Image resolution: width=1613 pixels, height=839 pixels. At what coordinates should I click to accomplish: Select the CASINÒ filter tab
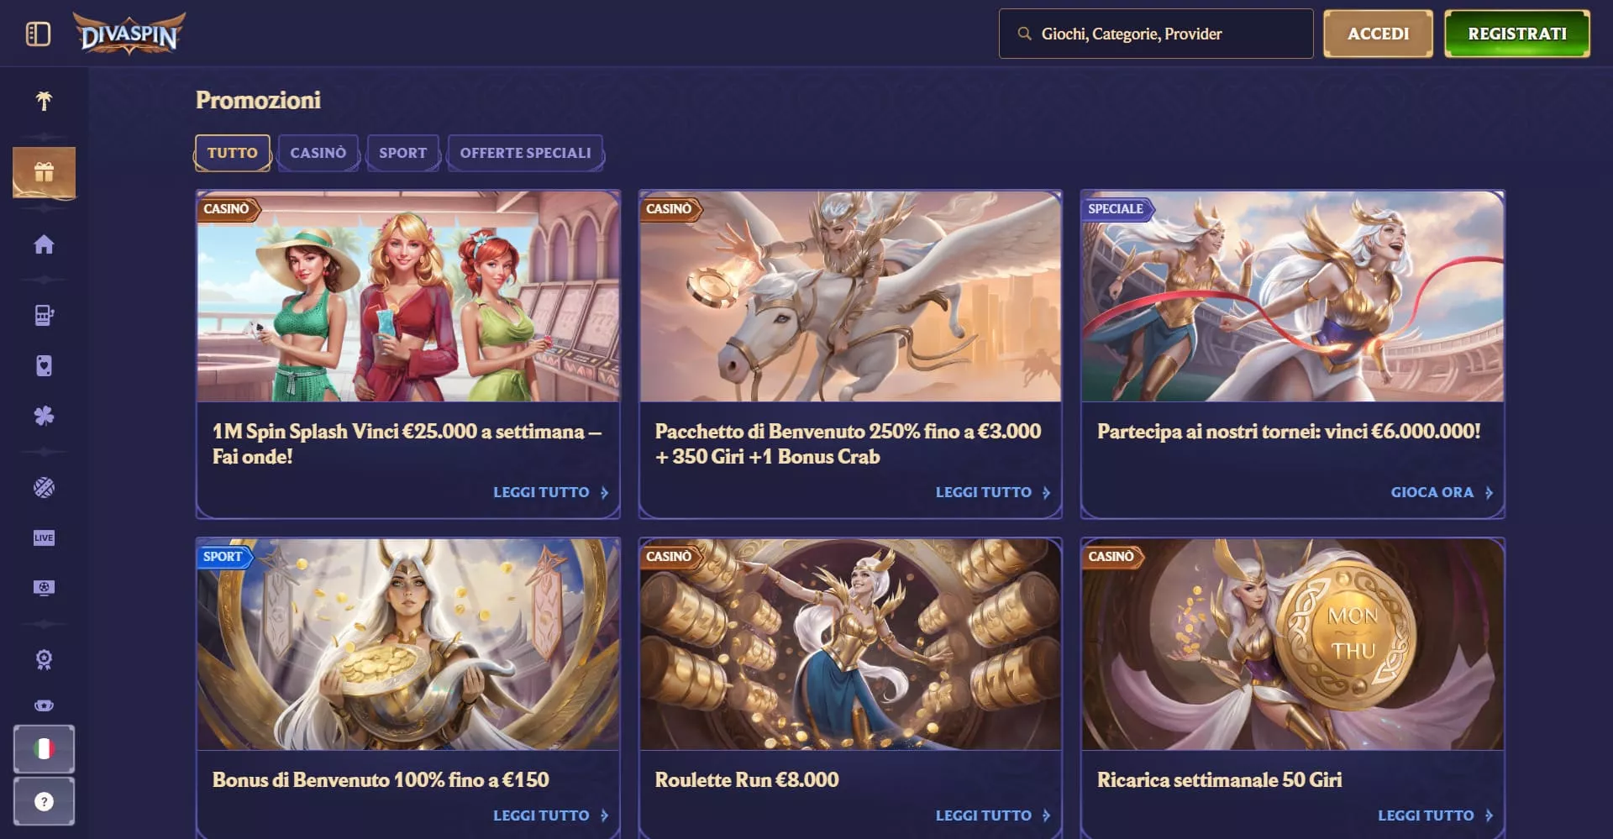click(318, 153)
